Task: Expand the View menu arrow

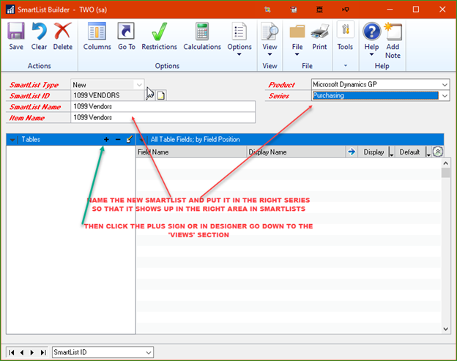Action: tap(270, 54)
